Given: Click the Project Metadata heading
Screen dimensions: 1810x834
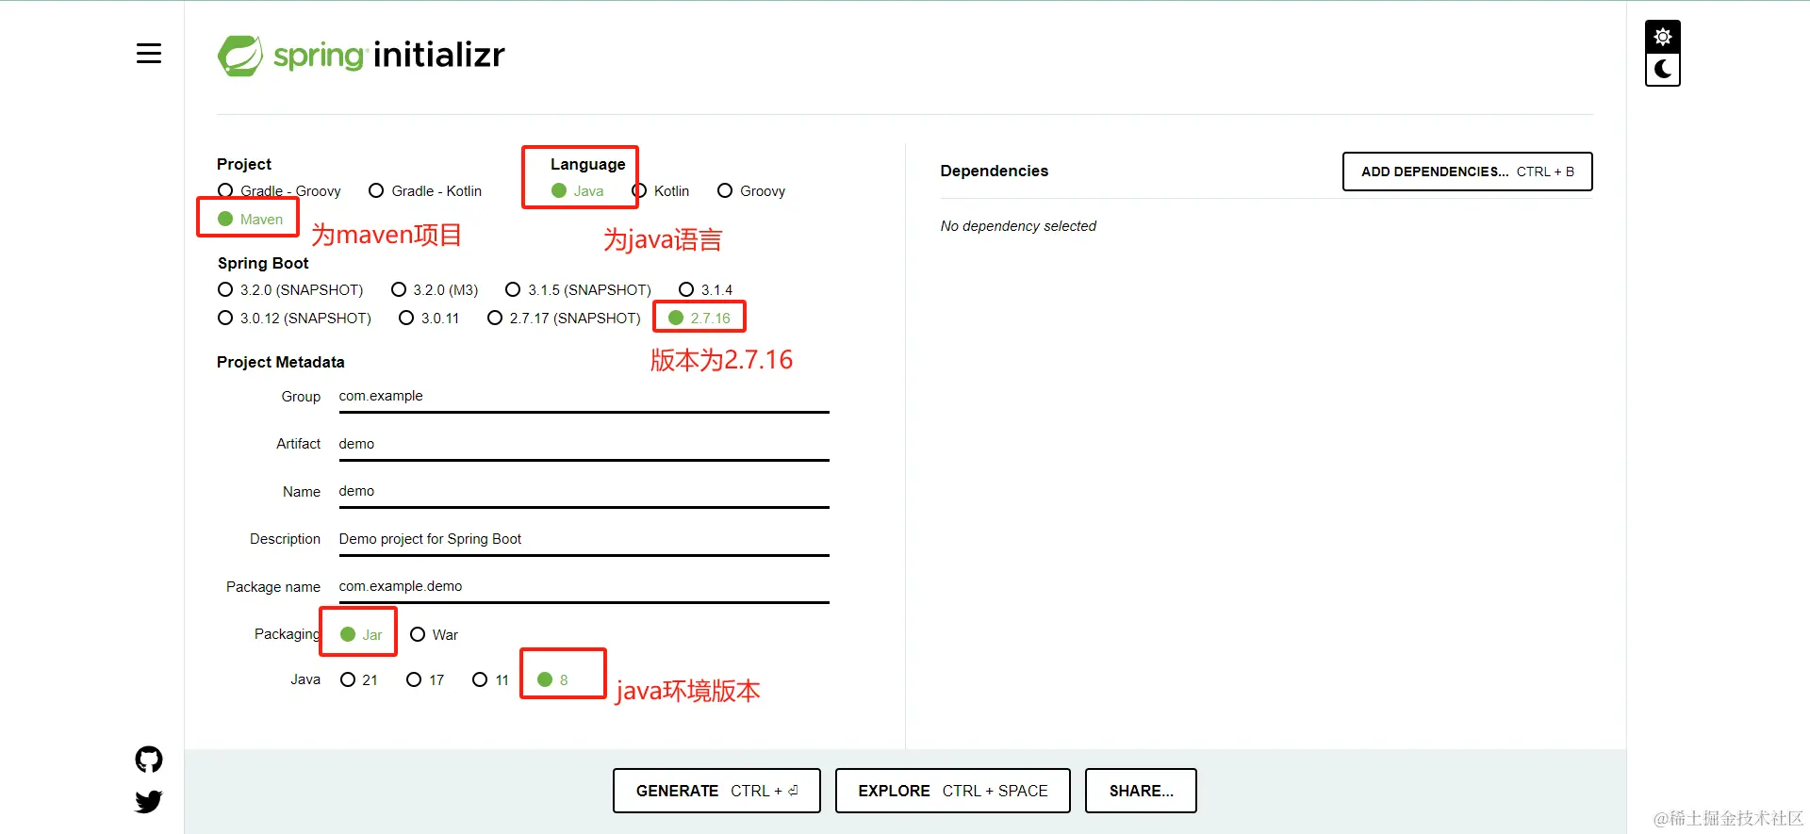Looking at the screenshot, I should [x=281, y=362].
